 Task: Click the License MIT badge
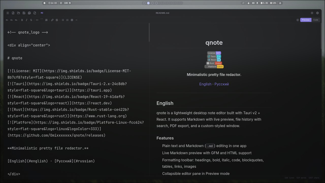(214, 53)
